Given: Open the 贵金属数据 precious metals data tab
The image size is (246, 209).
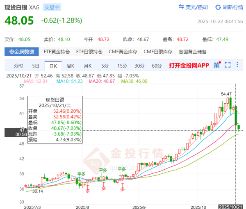Looking at the screenshot, I should 22,52.
